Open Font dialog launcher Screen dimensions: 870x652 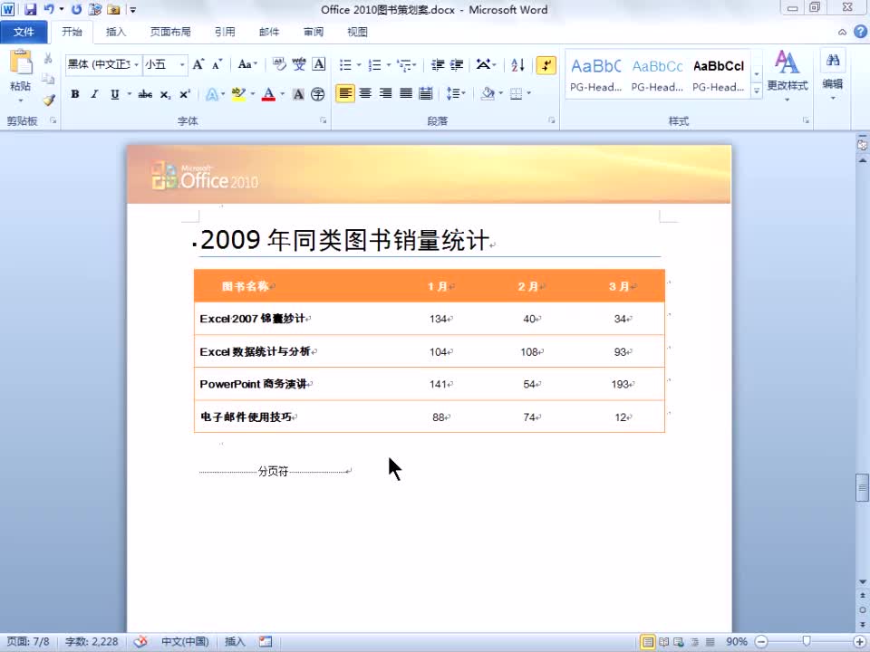pyautogui.click(x=323, y=120)
